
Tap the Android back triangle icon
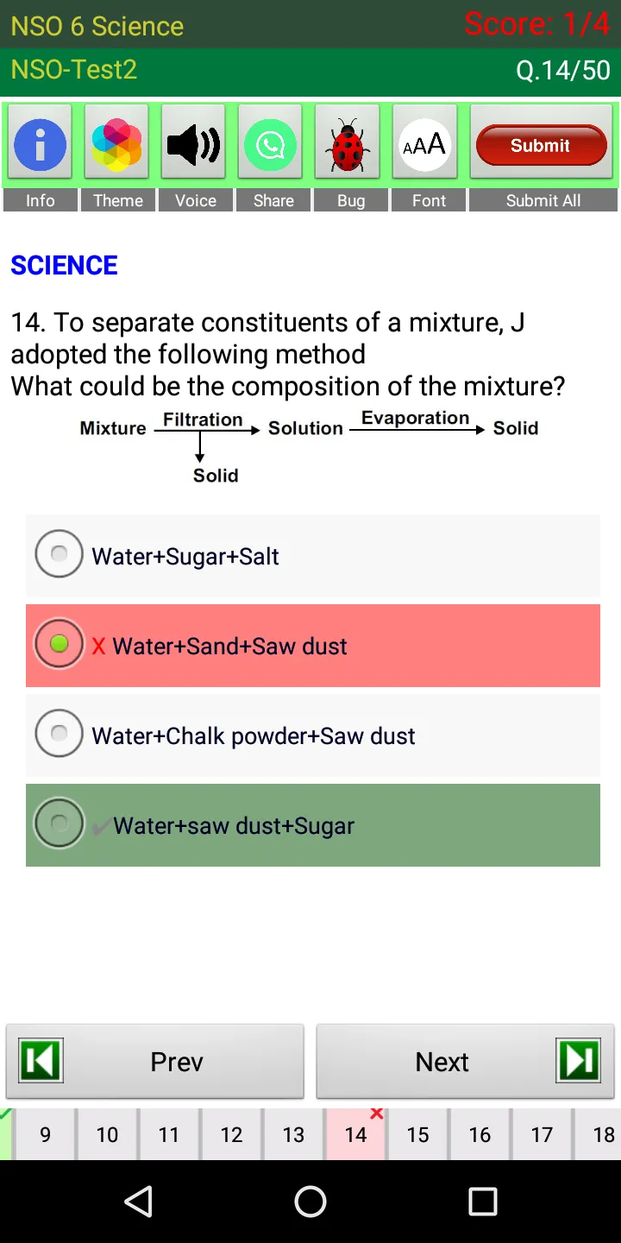pyautogui.click(x=138, y=1201)
